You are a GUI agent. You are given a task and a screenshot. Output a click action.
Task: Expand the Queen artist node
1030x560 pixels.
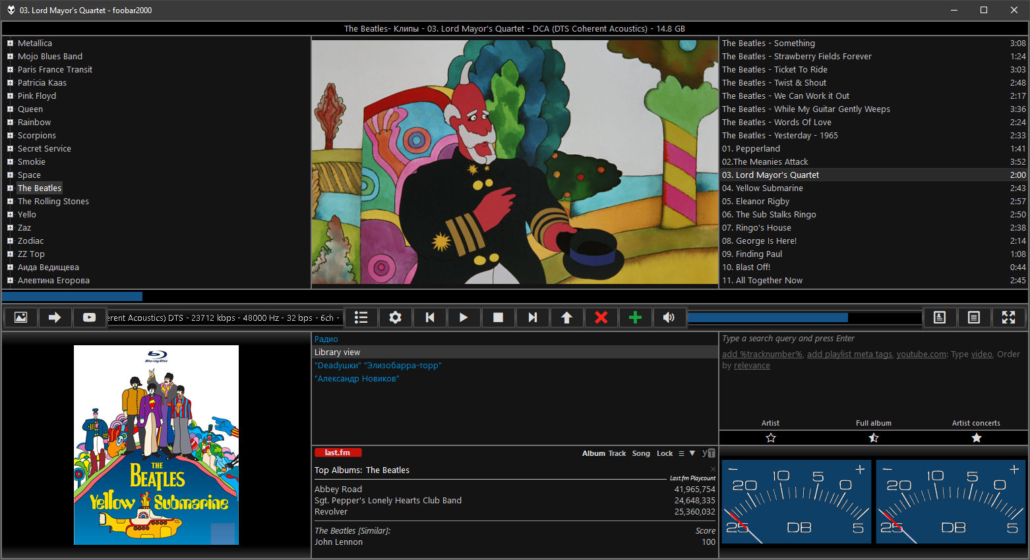(10, 109)
